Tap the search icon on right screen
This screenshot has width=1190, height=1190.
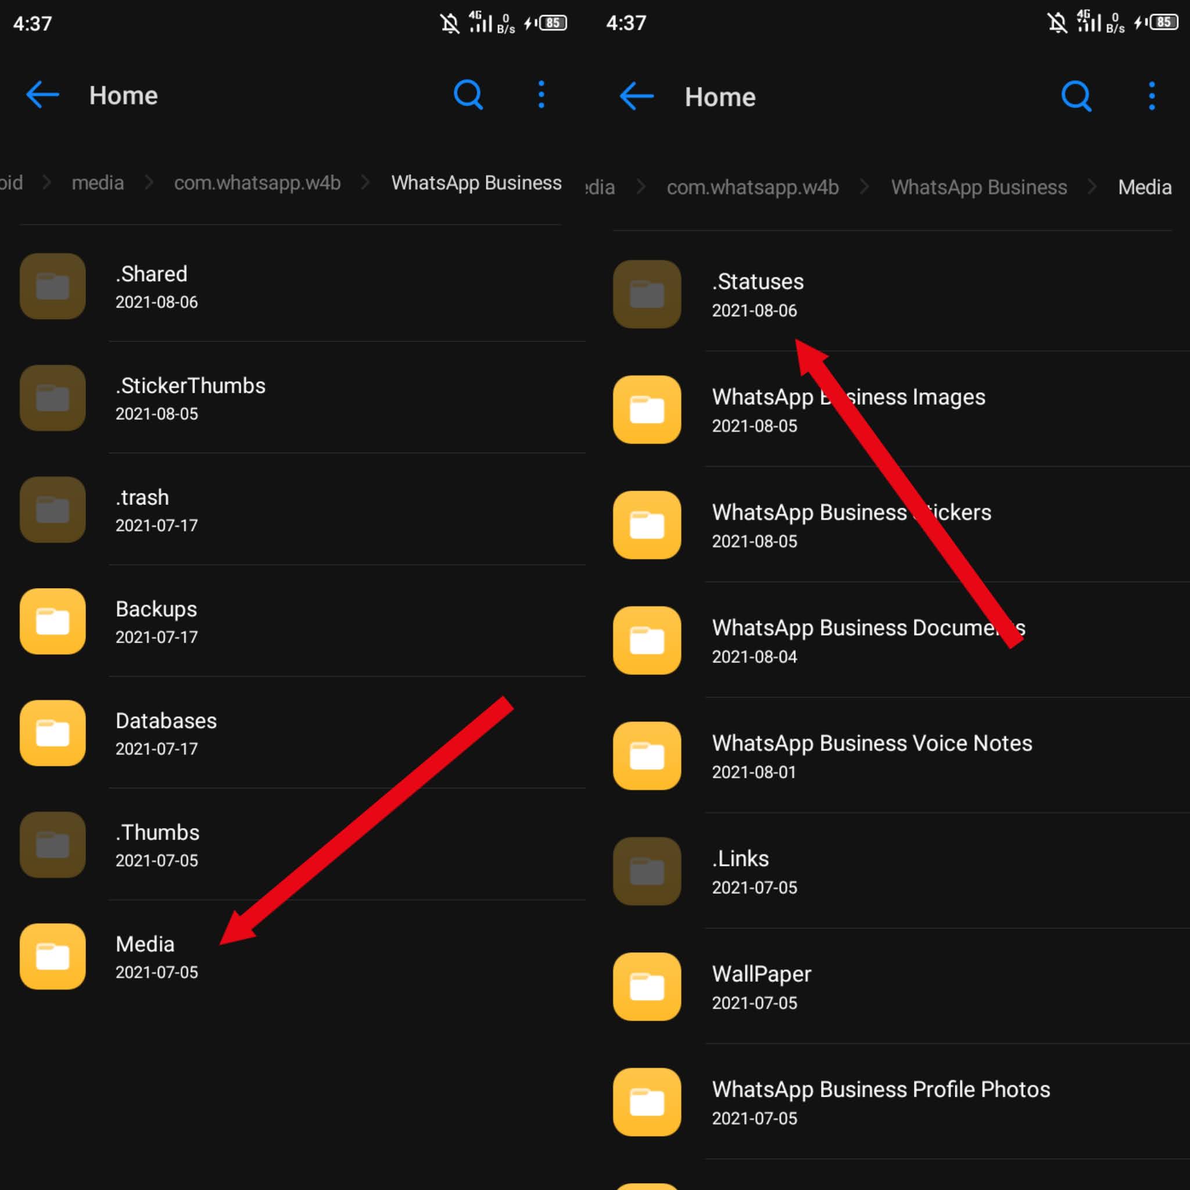(x=1076, y=96)
